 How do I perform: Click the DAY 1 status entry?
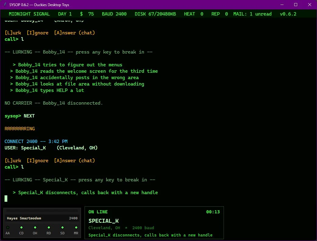point(65,14)
